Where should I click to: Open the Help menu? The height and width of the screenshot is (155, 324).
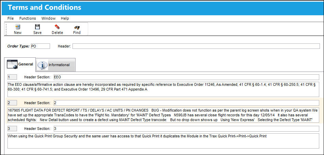tap(65, 18)
